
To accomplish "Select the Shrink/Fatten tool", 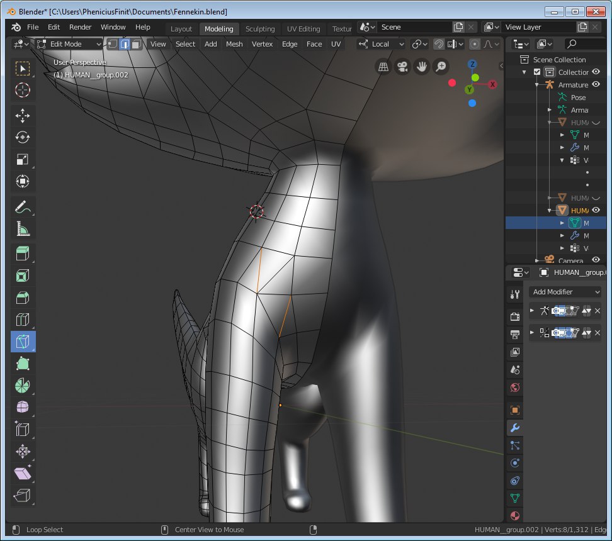I will point(23,451).
